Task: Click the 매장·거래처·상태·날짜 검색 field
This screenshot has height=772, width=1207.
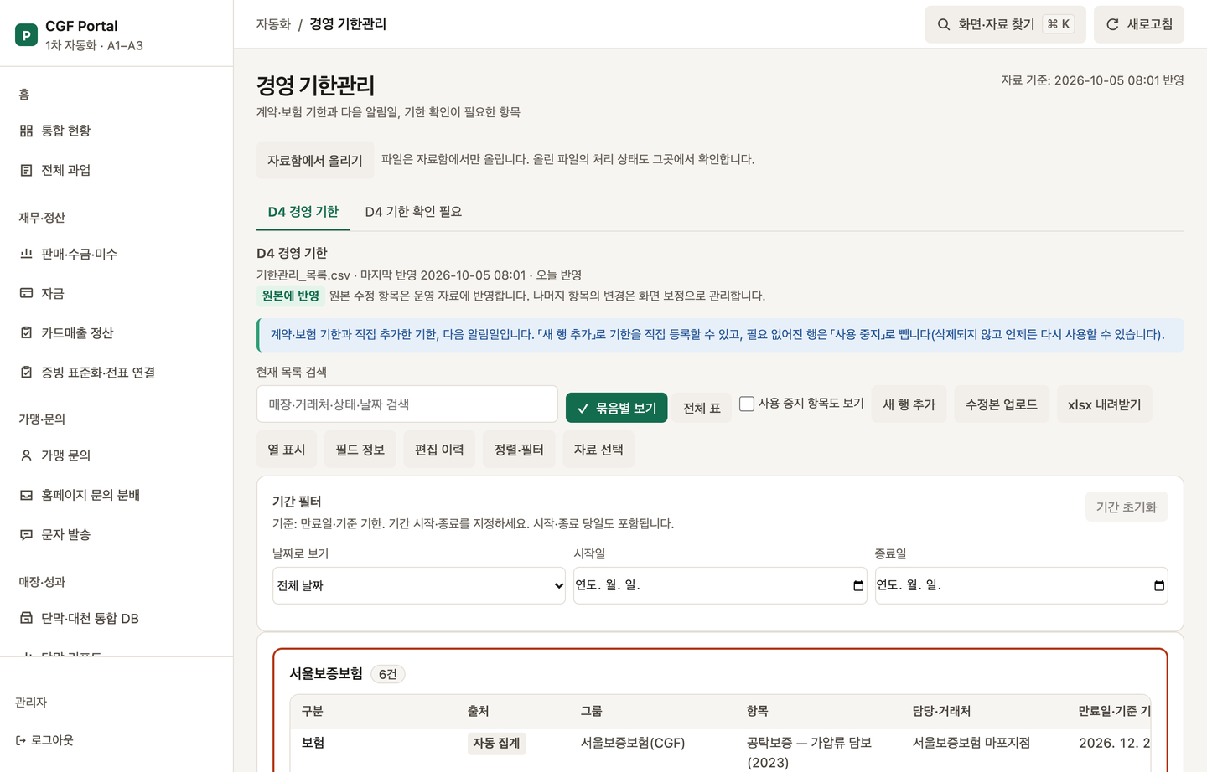Action: click(407, 404)
